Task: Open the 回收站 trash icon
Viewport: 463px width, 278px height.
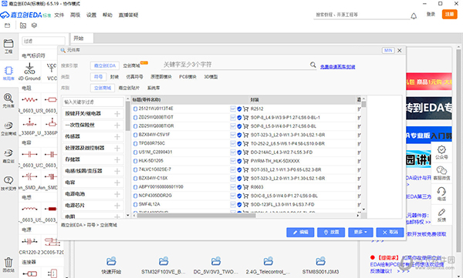Action: coord(8,264)
